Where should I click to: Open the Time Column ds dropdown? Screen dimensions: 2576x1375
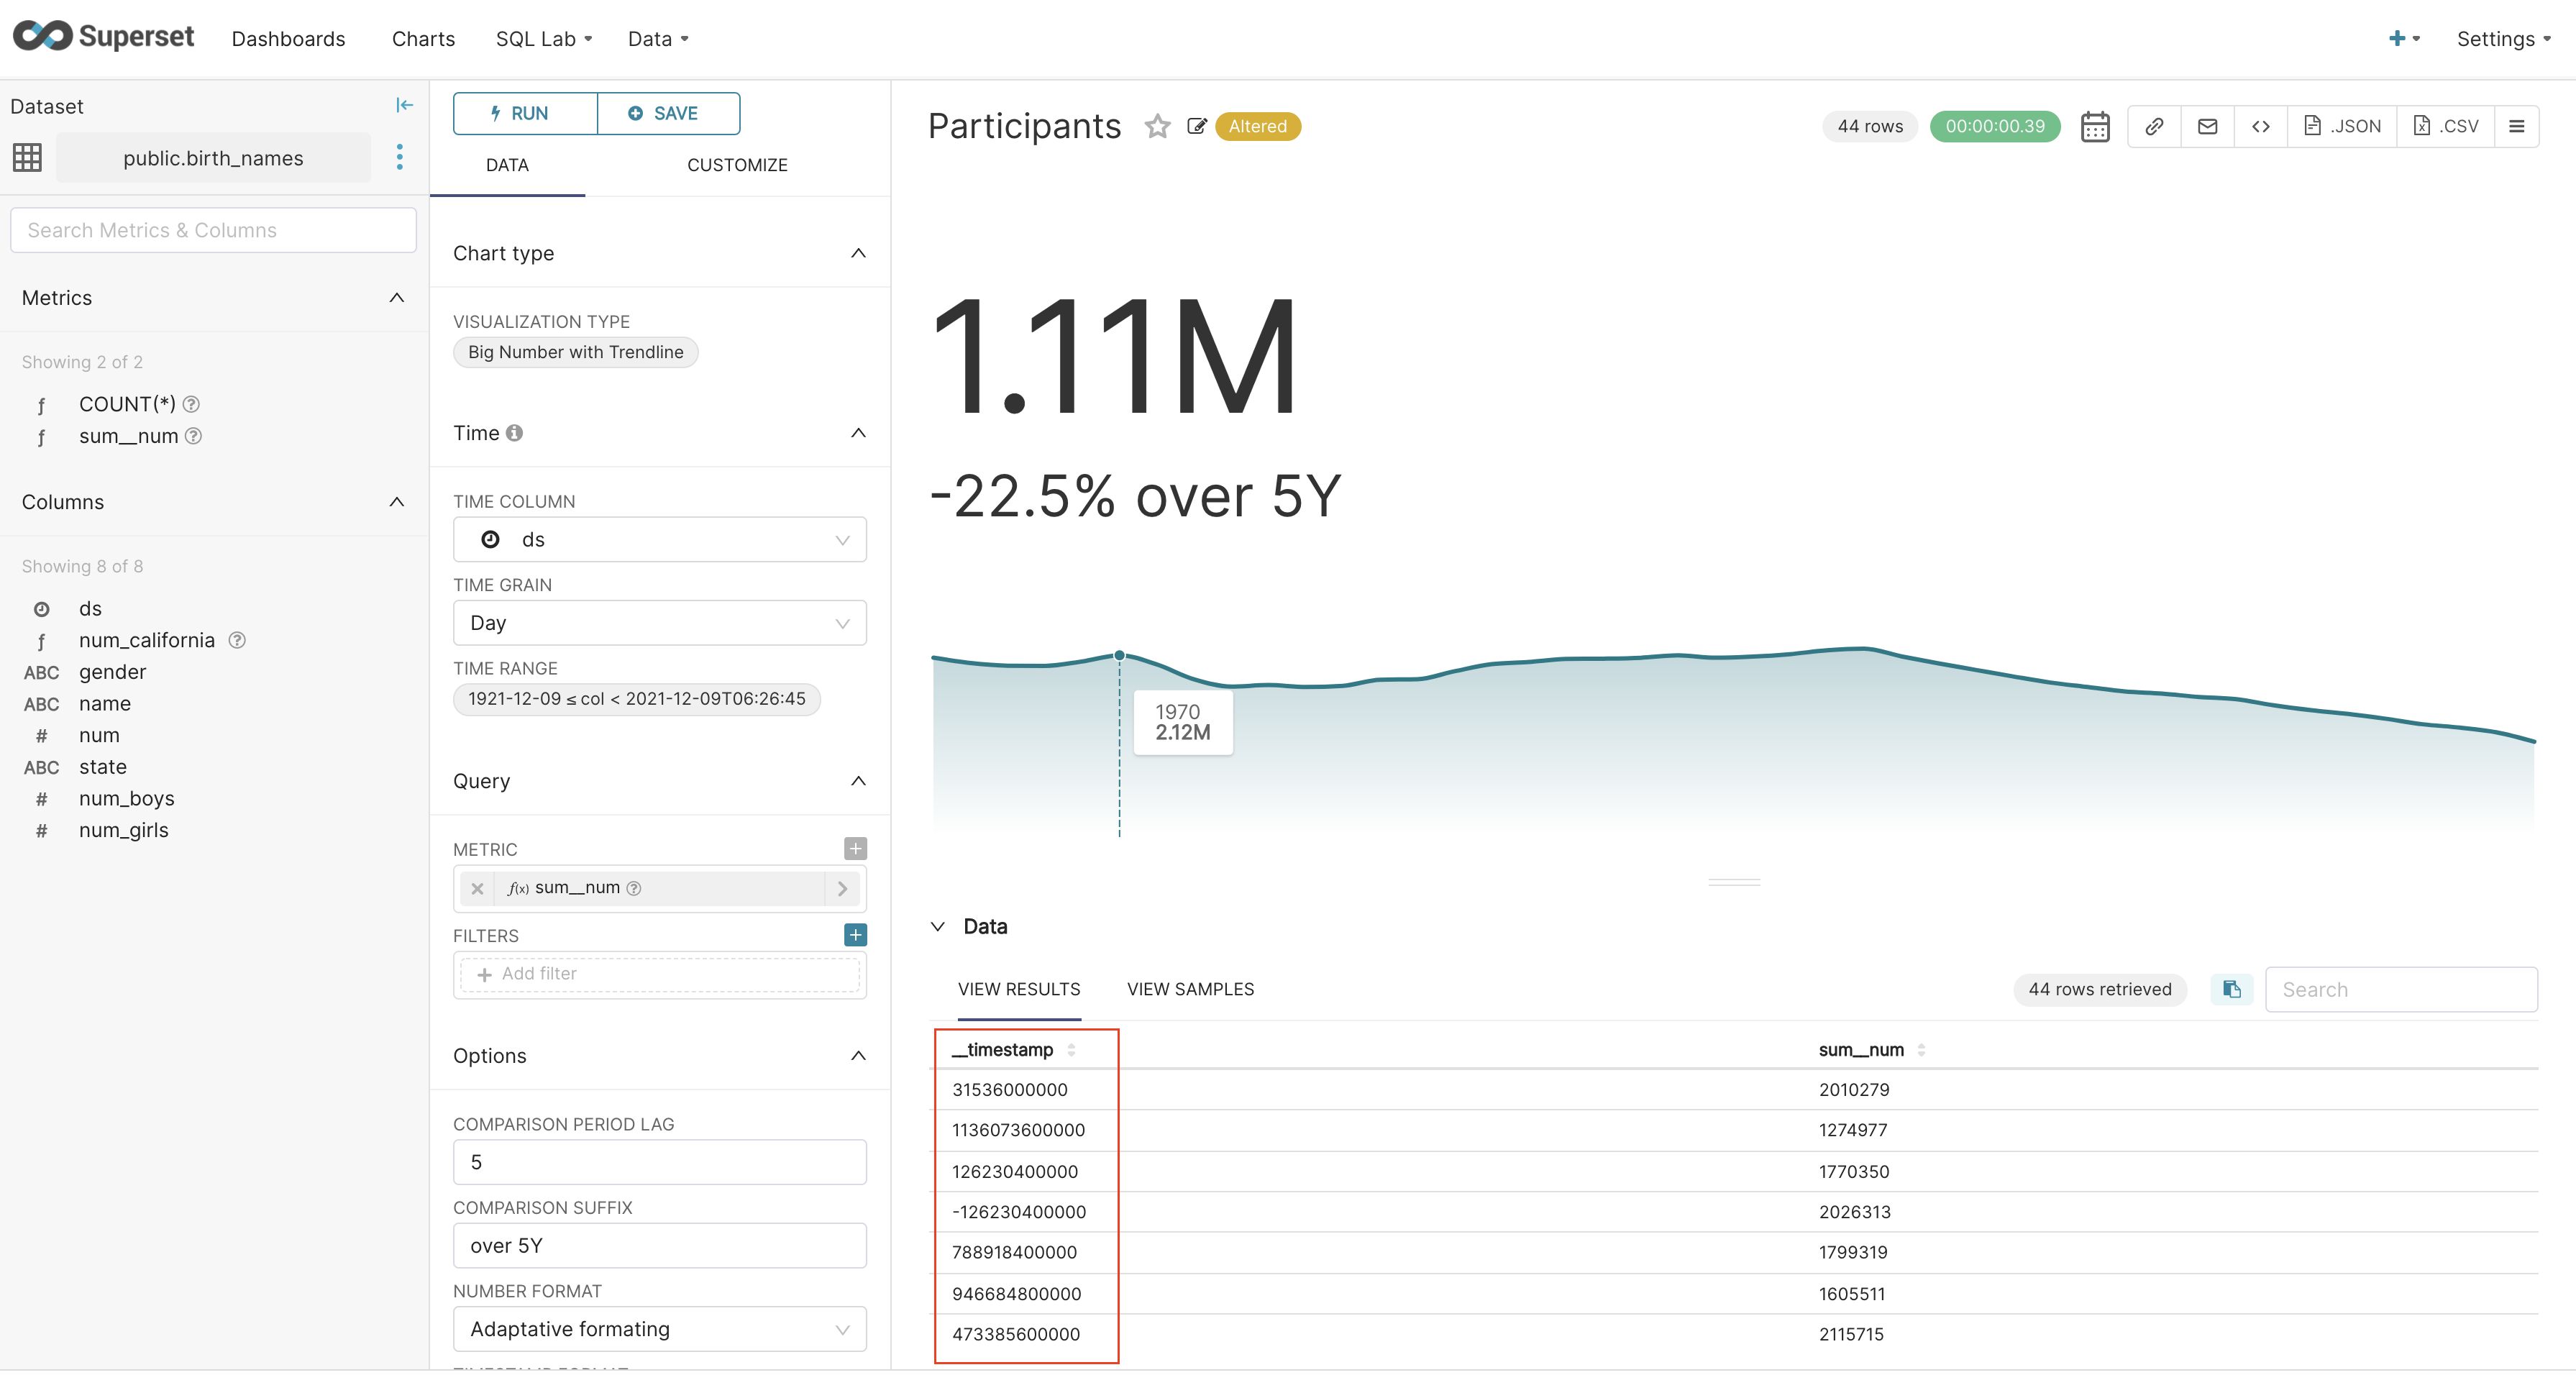click(659, 540)
